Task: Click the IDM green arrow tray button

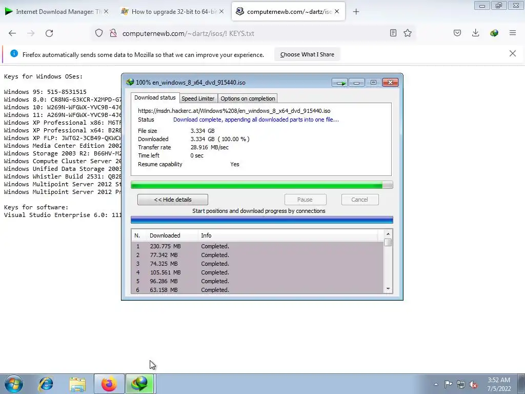Action: (340, 83)
